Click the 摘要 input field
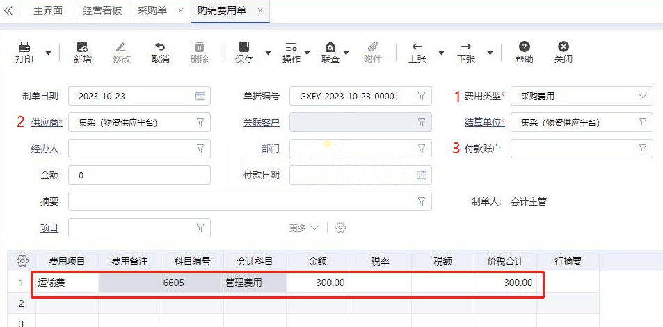Screen dimensions: 663x327 tap(243, 201)
